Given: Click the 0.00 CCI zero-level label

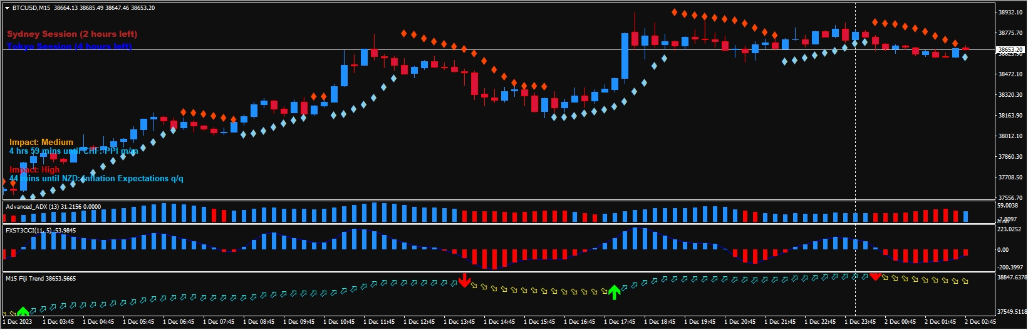Looking at the screenshot, I should pyautogui.click(x=1003, y=250).
